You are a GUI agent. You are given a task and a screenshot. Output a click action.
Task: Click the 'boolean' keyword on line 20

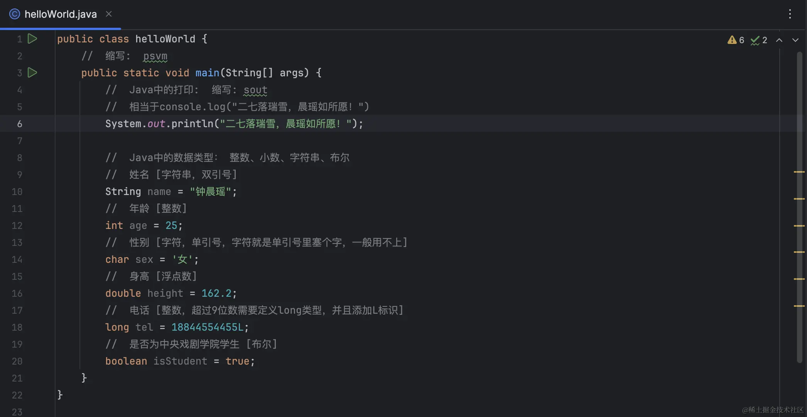[x=126, y=361]
